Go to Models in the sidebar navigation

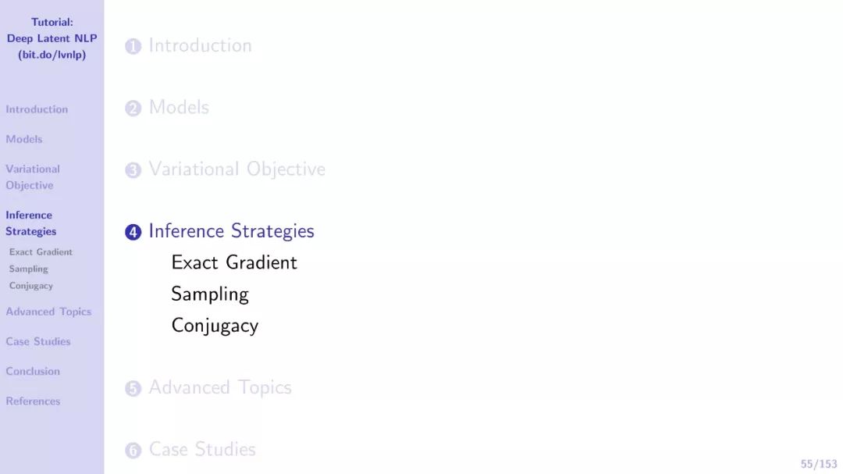point(24,139)
